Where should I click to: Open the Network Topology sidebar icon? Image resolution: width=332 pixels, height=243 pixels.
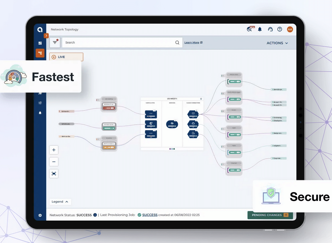40,53
